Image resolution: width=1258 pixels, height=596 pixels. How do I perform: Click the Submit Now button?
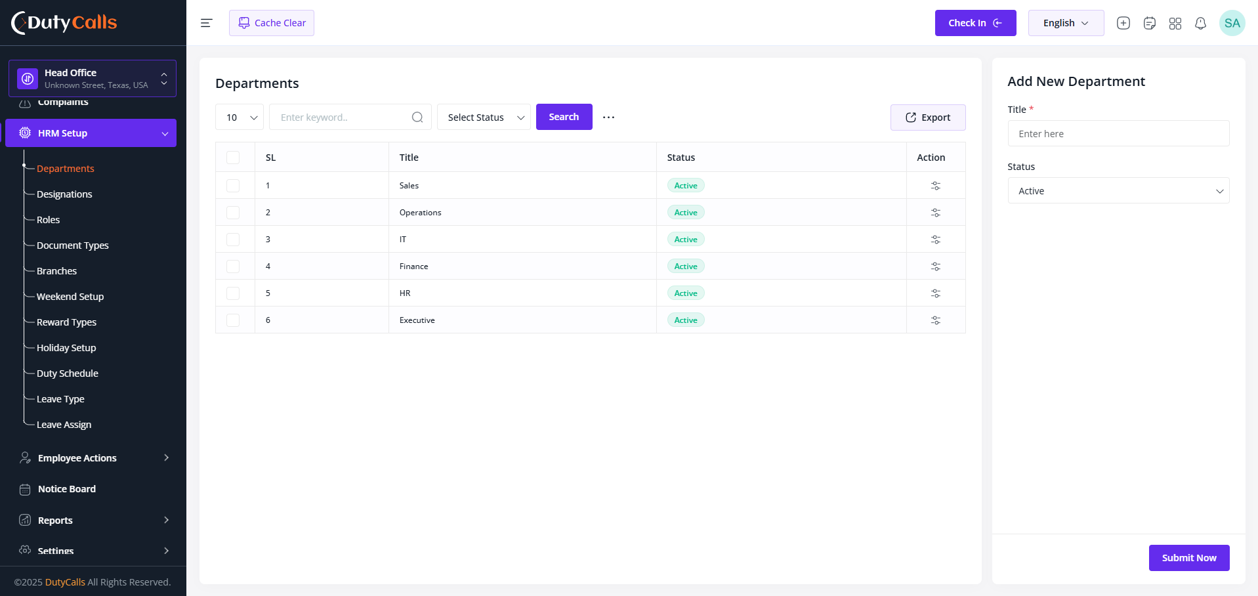point(1189,558)
